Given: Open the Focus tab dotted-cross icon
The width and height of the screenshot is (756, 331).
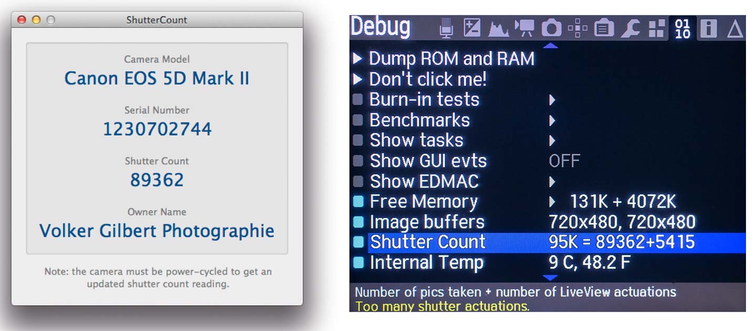Looking at the screenshot, I should [x=577, y=28].
